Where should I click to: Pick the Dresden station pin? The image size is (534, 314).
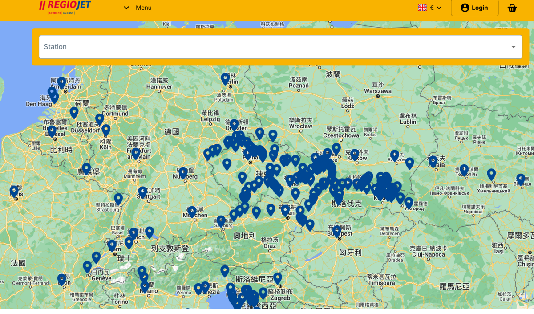click(235, 125)
